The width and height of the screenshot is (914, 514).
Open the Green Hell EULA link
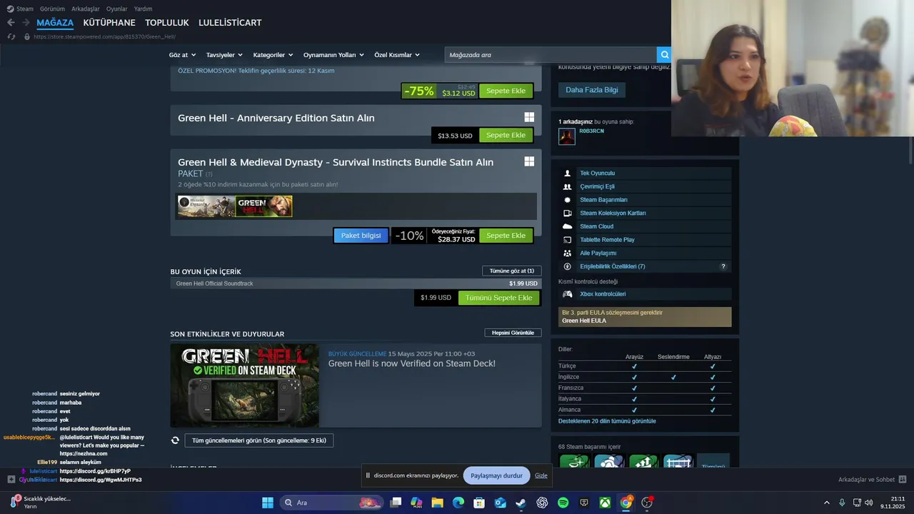click(584, 321)
